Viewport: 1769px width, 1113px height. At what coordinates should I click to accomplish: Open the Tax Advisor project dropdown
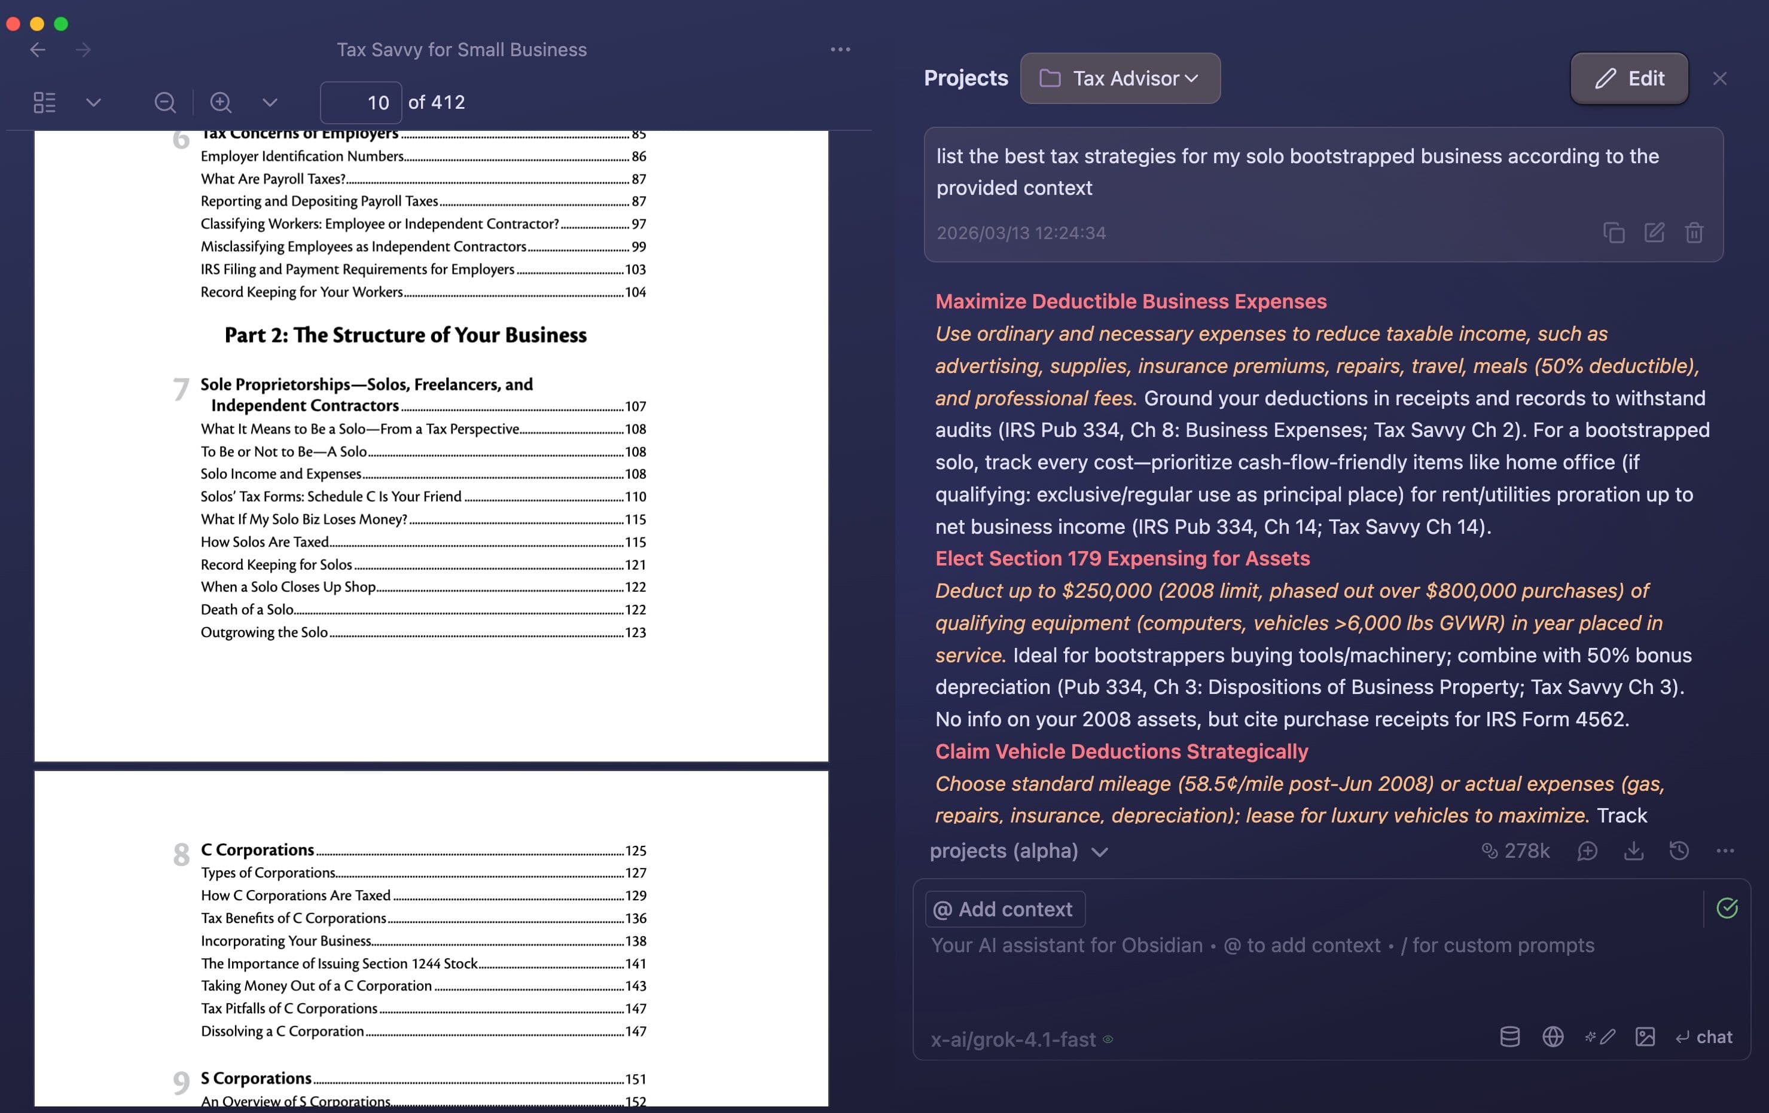click(1119, 78)
